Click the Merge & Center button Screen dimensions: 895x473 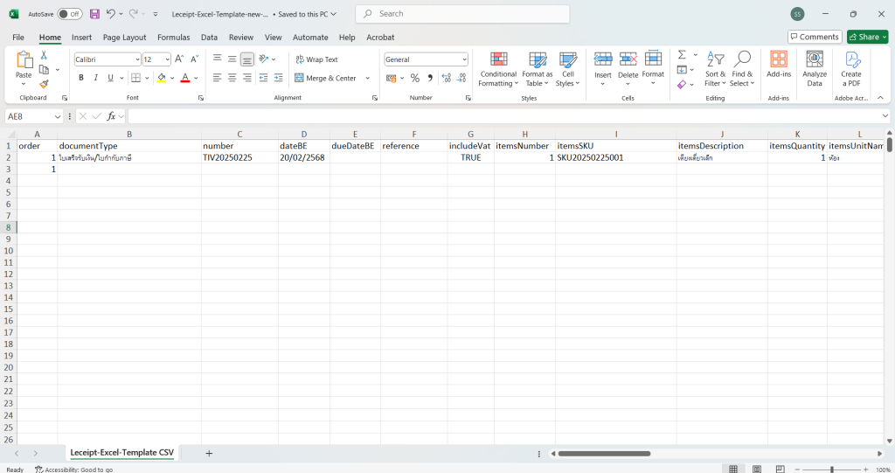(325, 79)
